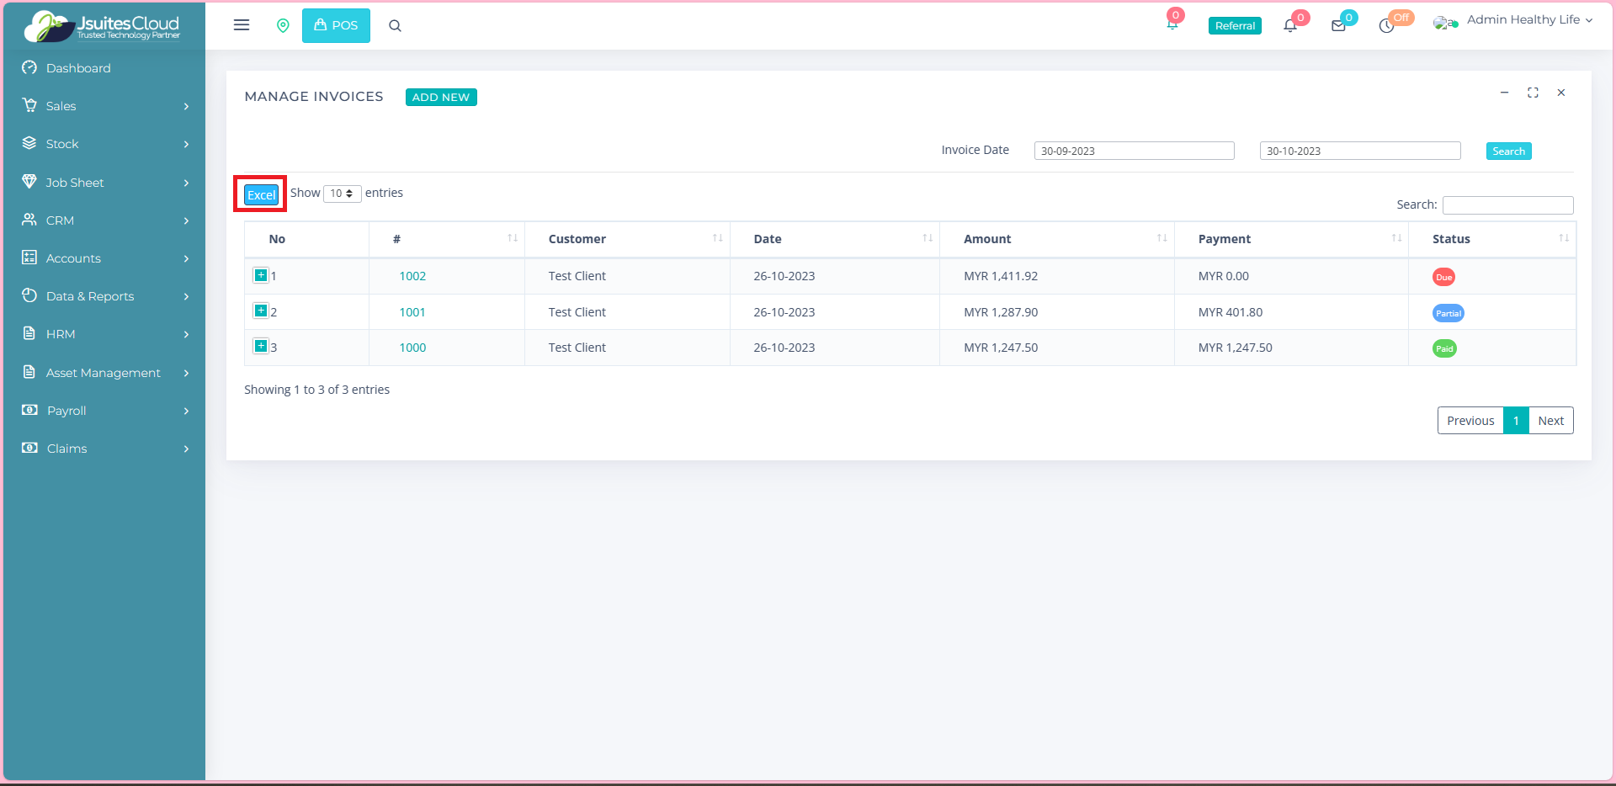This screenshot has height=786, width=1616.
Task: Open the Dashboard sidebar item
Action: pos(78,68)
